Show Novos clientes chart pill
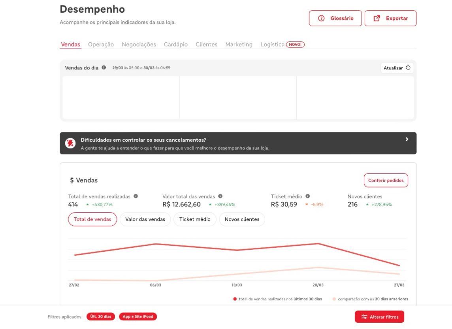The height and width of the screenshot is (329, 452). pyautogui.click(x=242, y=219)
